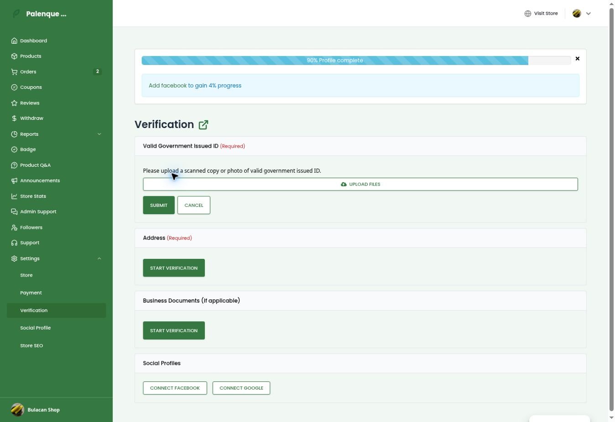Open the Store settings submenu item
615x422 pixels.
(26, 275)
